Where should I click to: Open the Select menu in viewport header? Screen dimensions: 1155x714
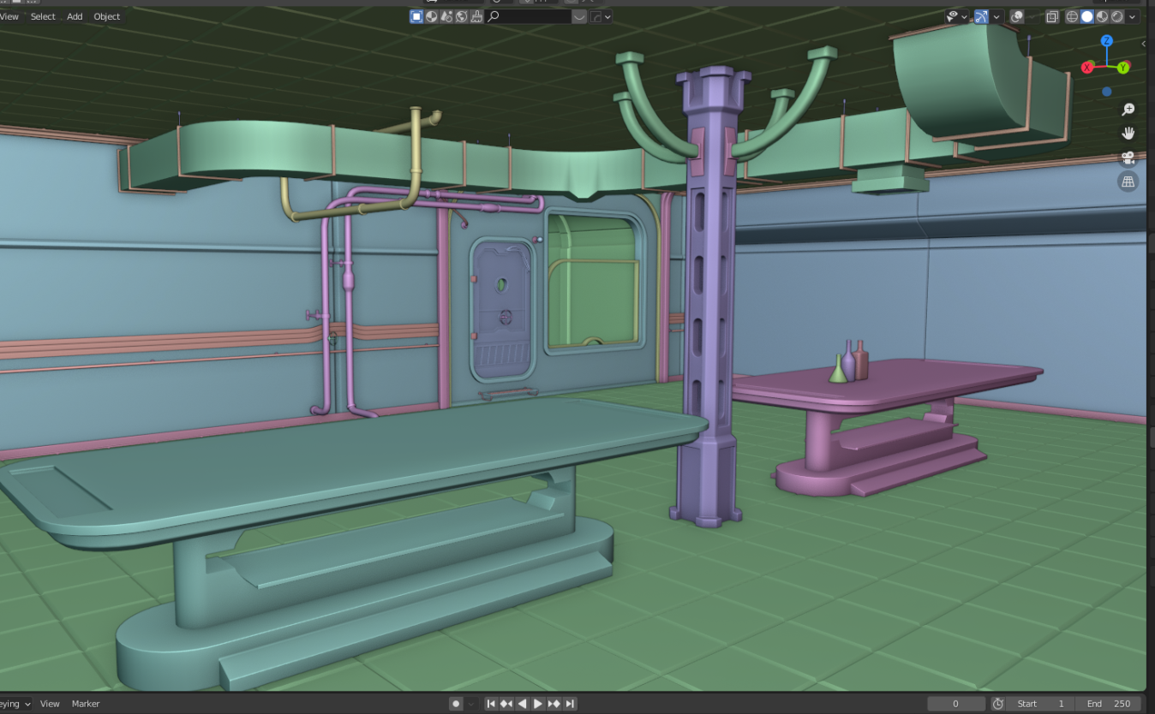(x=43, y=16)
